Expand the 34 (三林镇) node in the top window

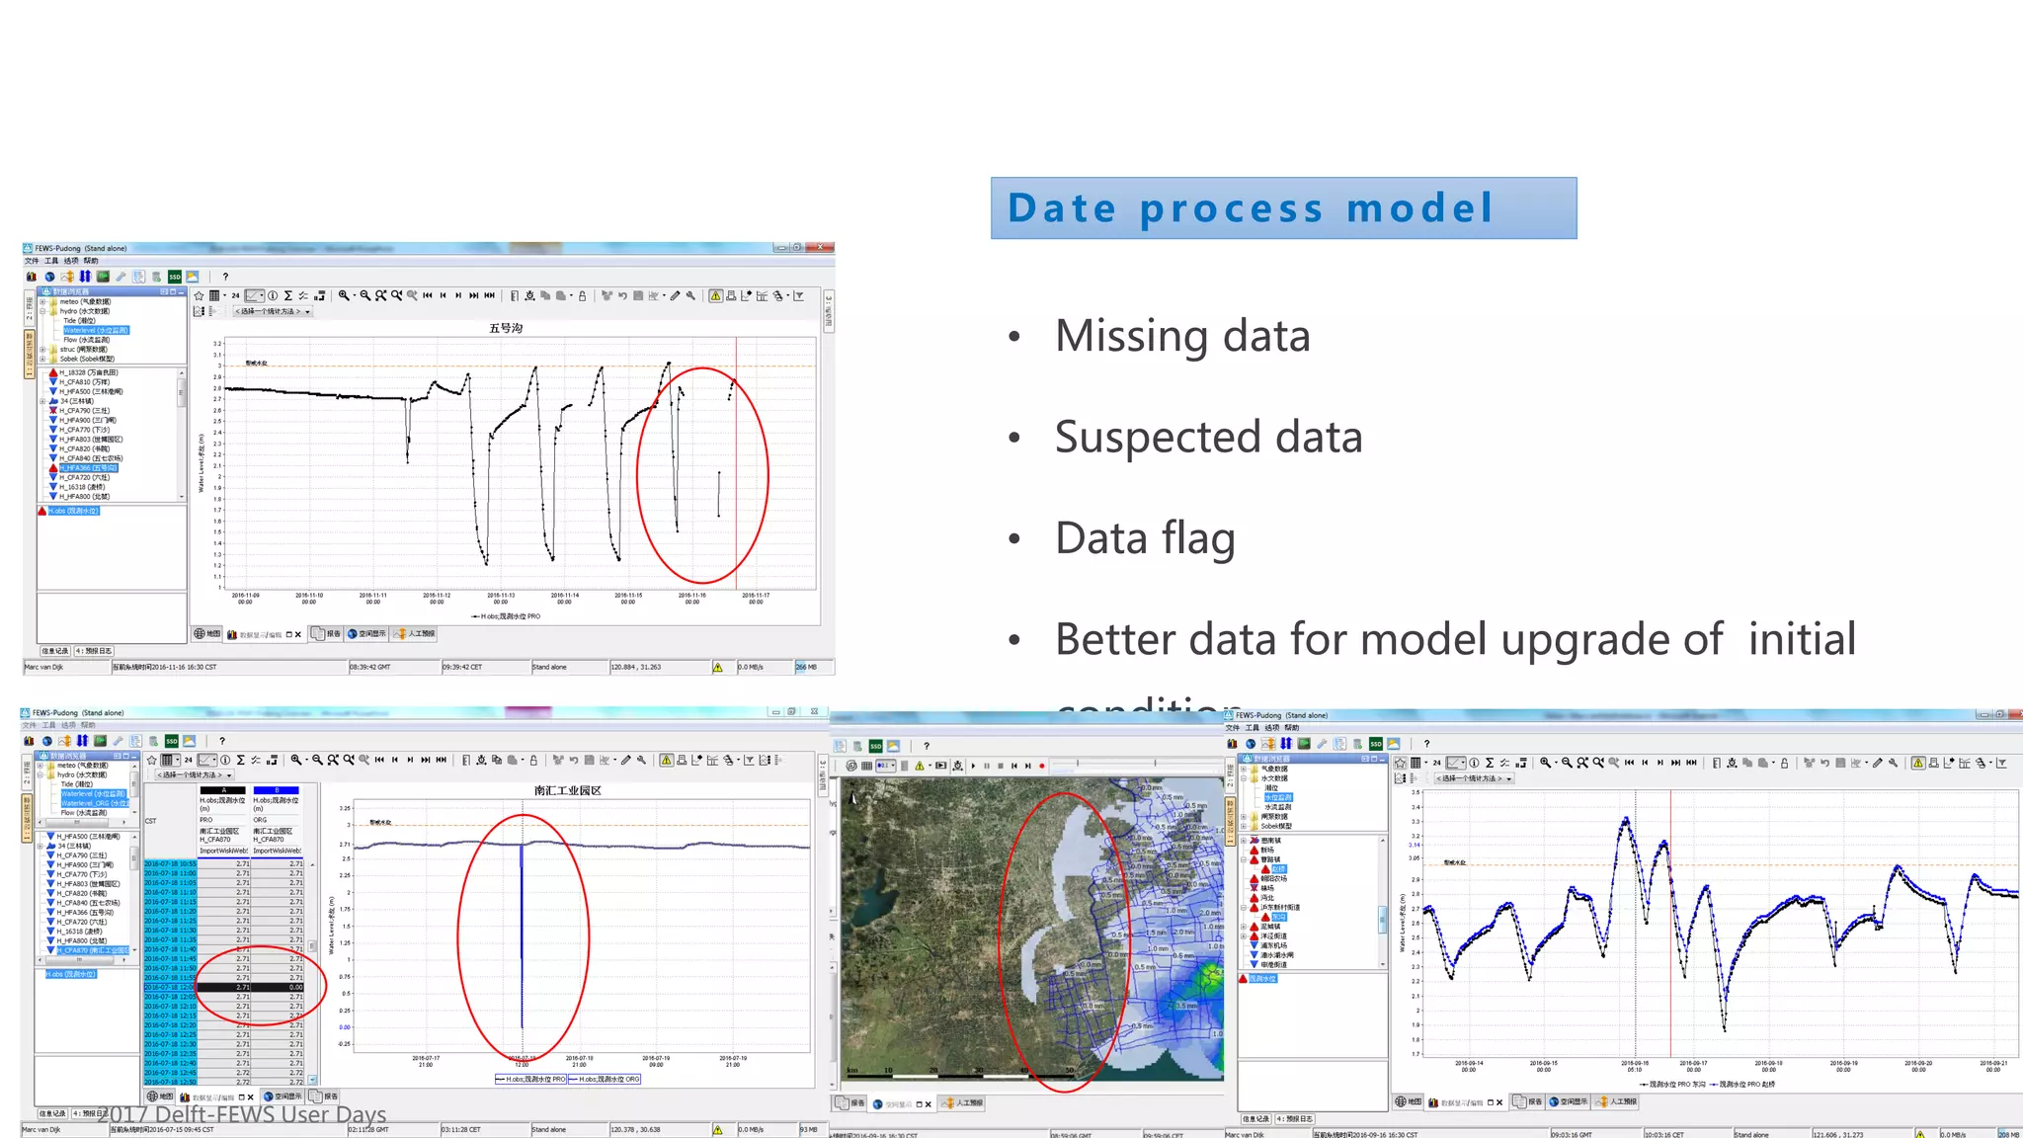[x=43, y=401]
